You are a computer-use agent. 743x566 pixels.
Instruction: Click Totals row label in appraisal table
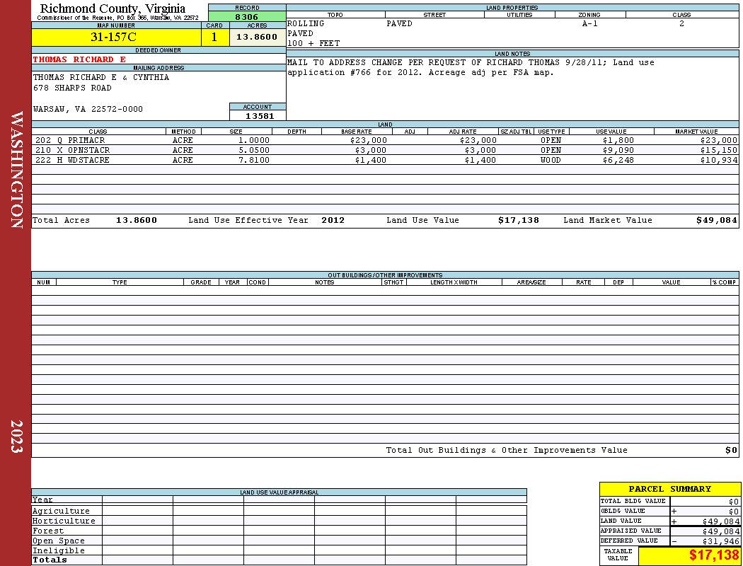50,560
